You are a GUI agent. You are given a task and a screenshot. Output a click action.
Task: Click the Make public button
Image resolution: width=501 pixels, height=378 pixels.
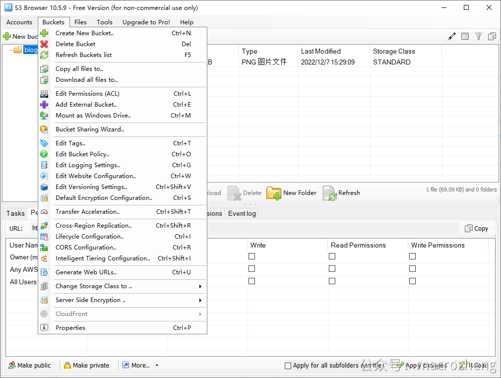click(x=30, y=365)
